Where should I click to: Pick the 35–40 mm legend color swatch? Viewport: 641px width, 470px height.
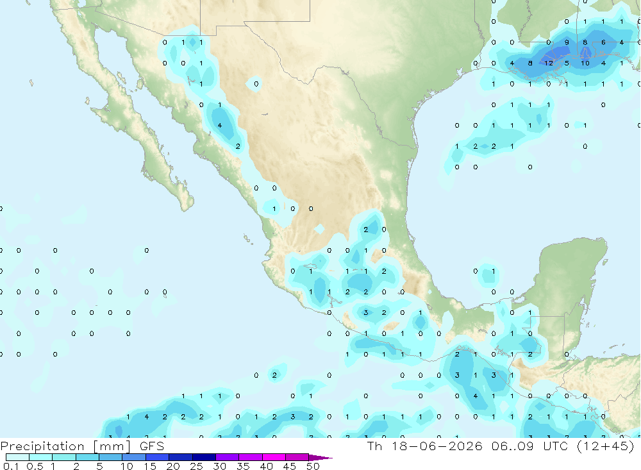[x=251, y=457]
